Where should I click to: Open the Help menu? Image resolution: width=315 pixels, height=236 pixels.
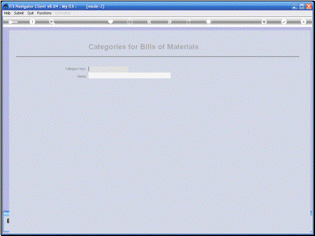click(7, 13)
